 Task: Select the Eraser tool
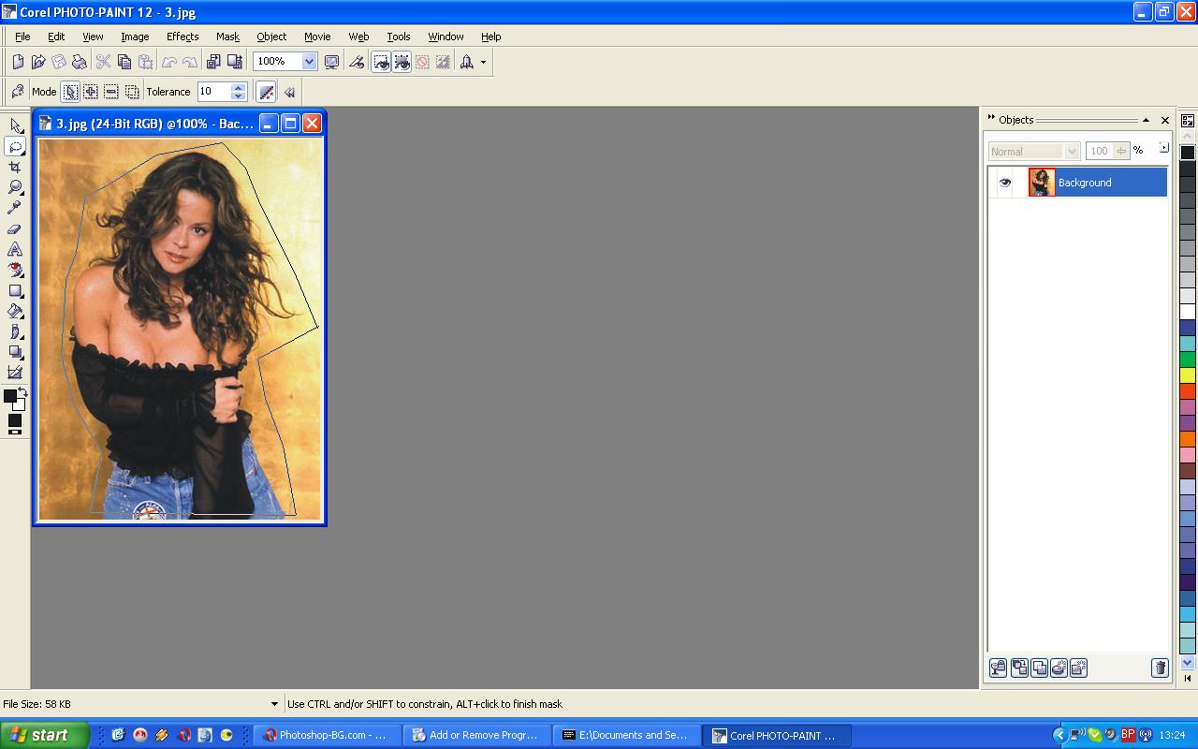15,228
